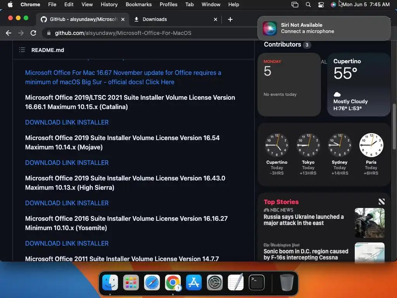Screen dimensions: 397x298
Task: Open Control Center in menu bar
Action: click(321, 4)
